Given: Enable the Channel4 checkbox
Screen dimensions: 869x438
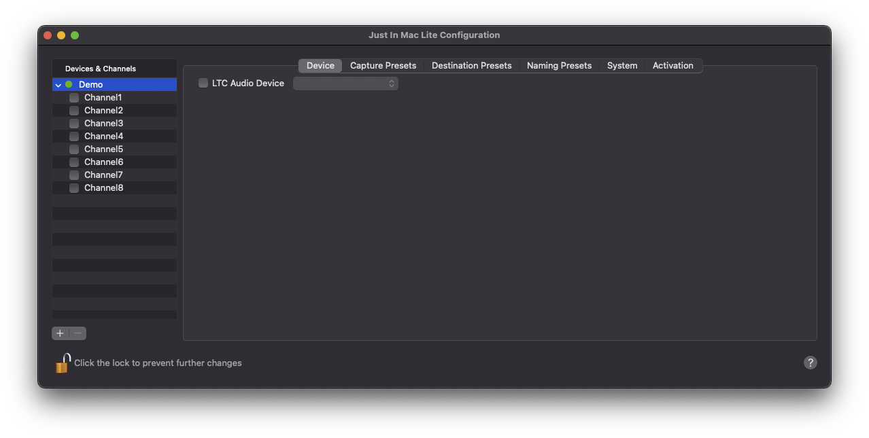Looking at the screenshot, I should point(74,136).
